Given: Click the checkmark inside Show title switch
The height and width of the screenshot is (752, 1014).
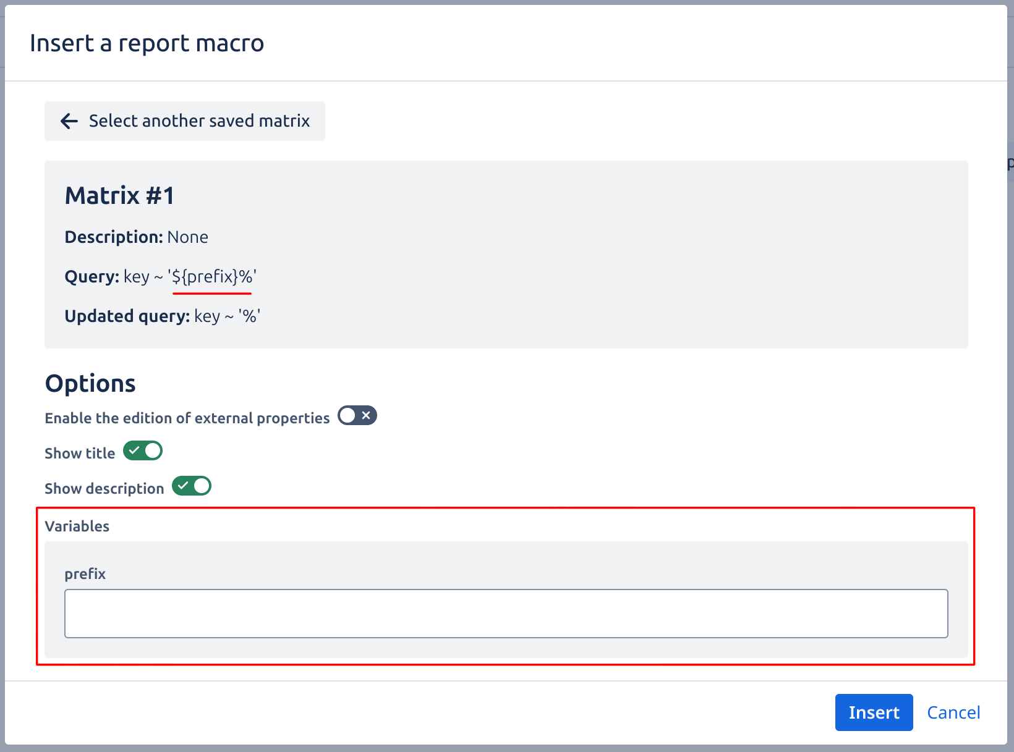Looking at the screenshot, I should [x=134, y=450].
